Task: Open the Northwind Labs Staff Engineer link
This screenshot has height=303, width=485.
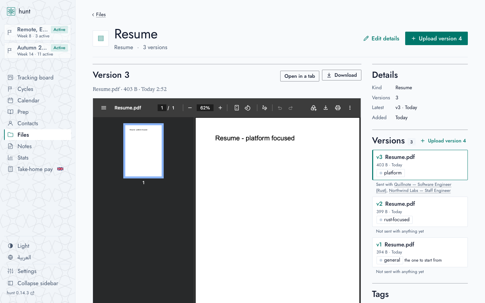Action: tap(420, 191)
